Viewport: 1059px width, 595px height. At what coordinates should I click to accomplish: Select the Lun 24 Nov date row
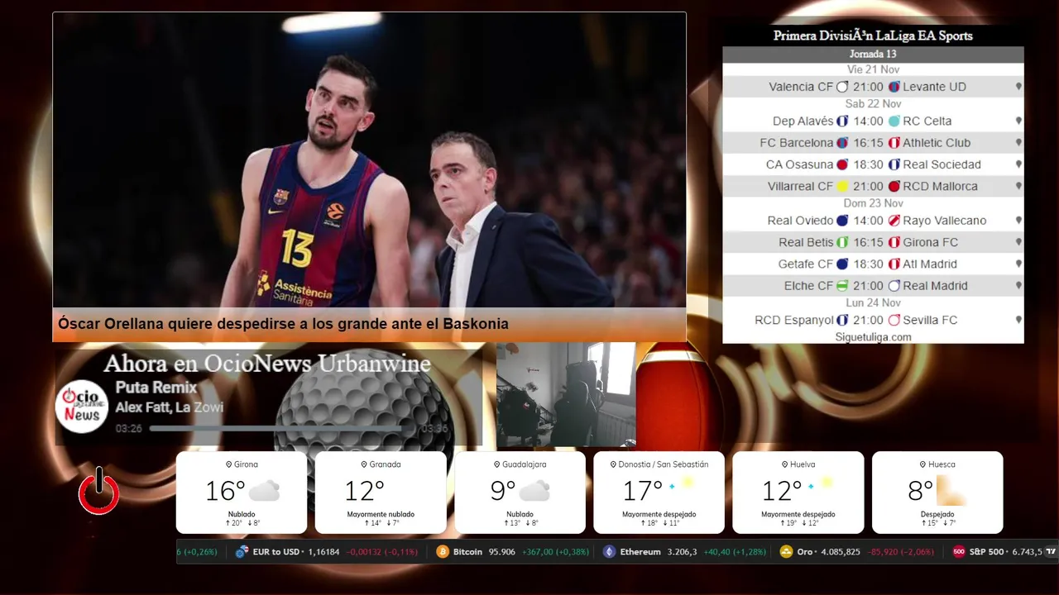coord(873,302)
